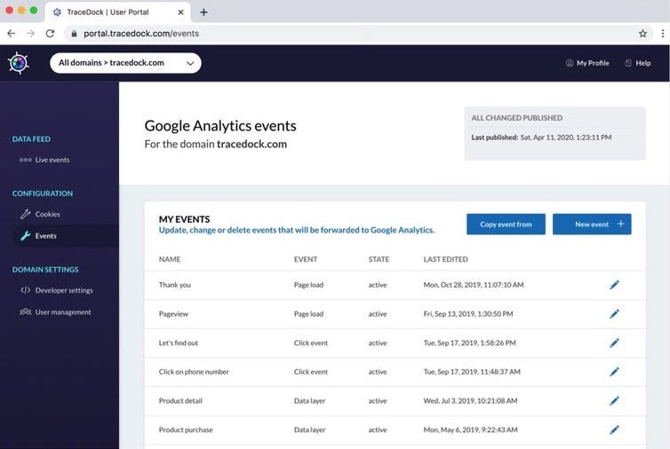The image size is (670, 449).
Task: Edit the Click on phone number event
Action: pos(614,372)
